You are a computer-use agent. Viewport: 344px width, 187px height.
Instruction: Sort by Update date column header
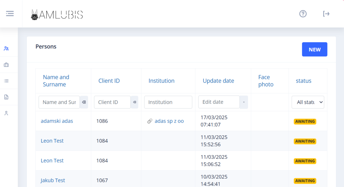pos(218,81)
